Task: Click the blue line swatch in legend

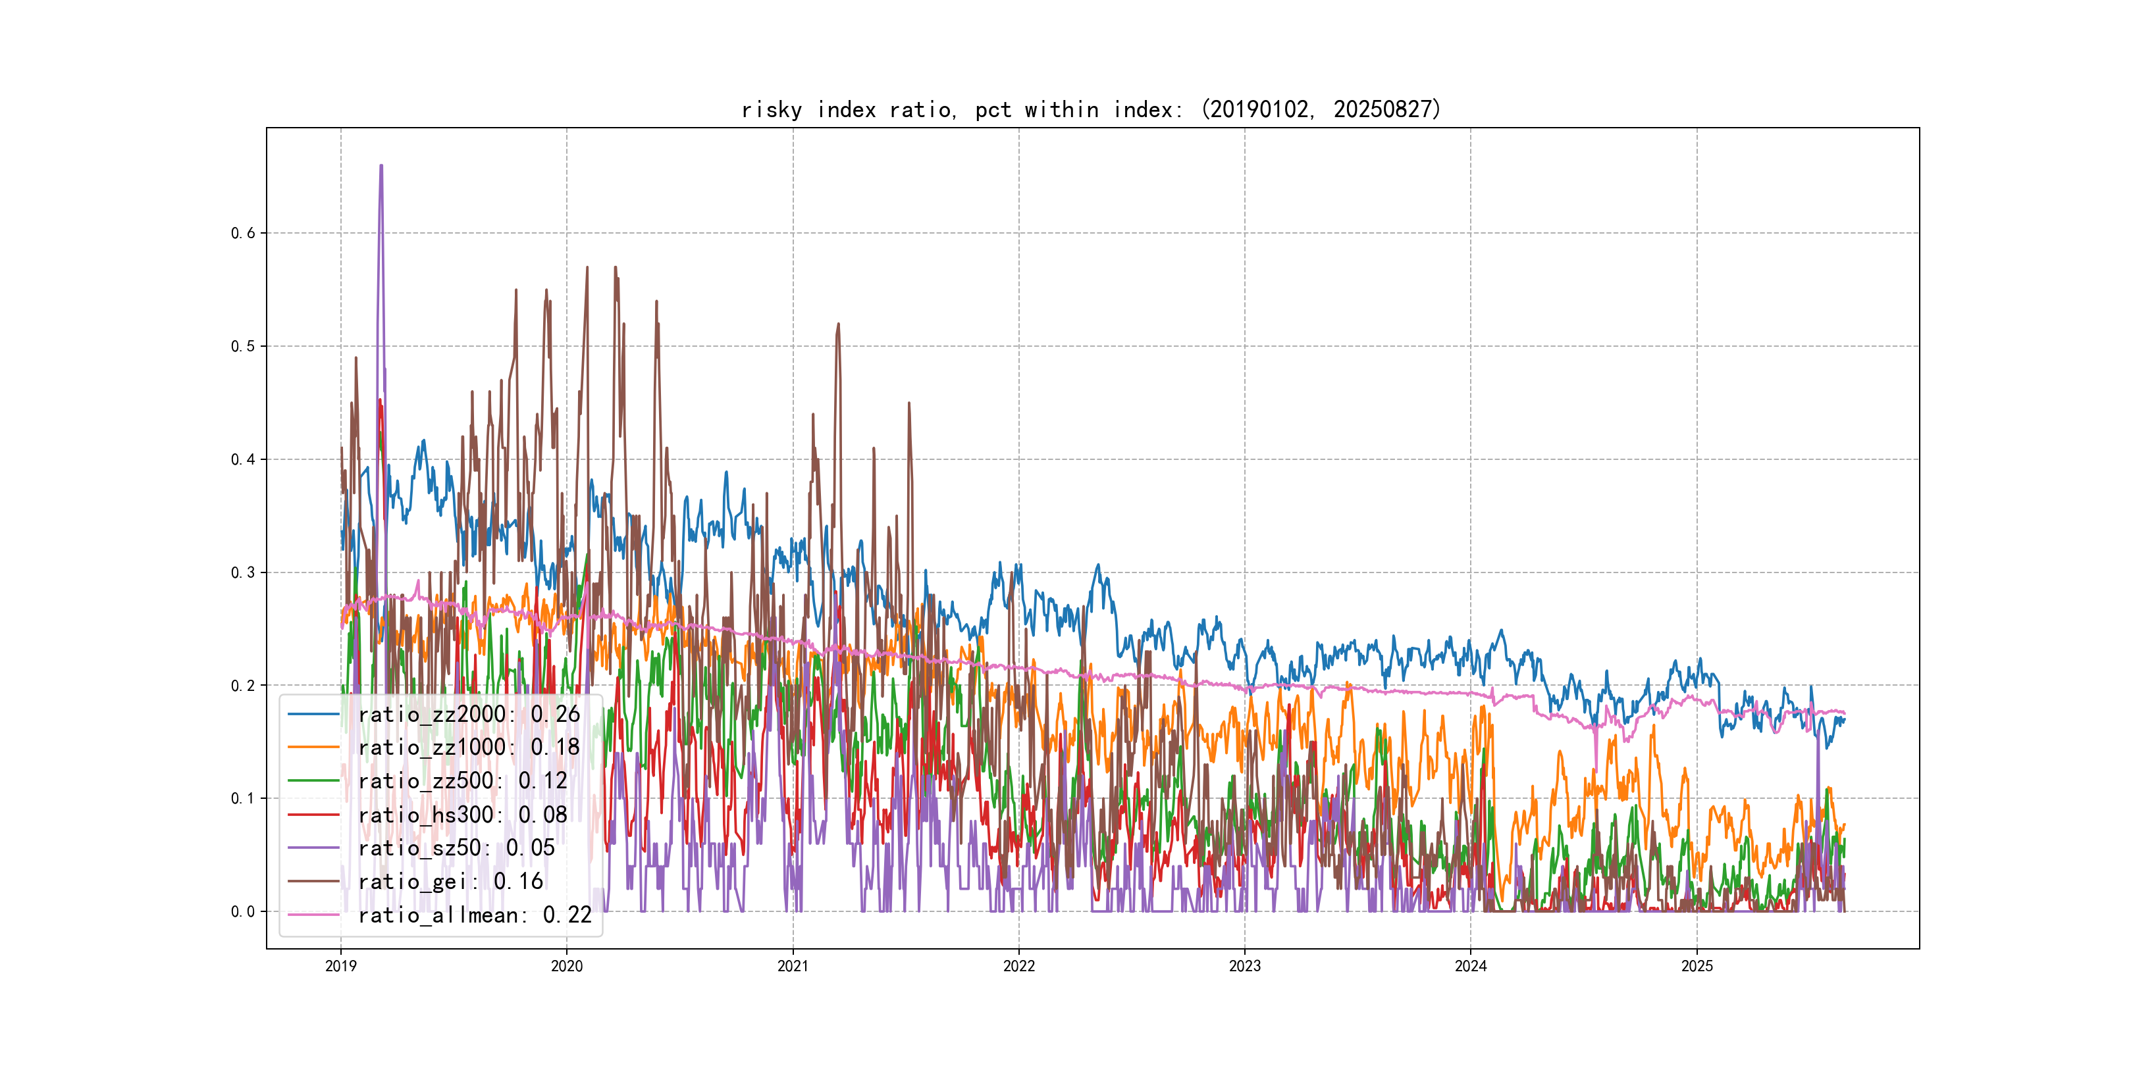Action: [x=314, y=714]
